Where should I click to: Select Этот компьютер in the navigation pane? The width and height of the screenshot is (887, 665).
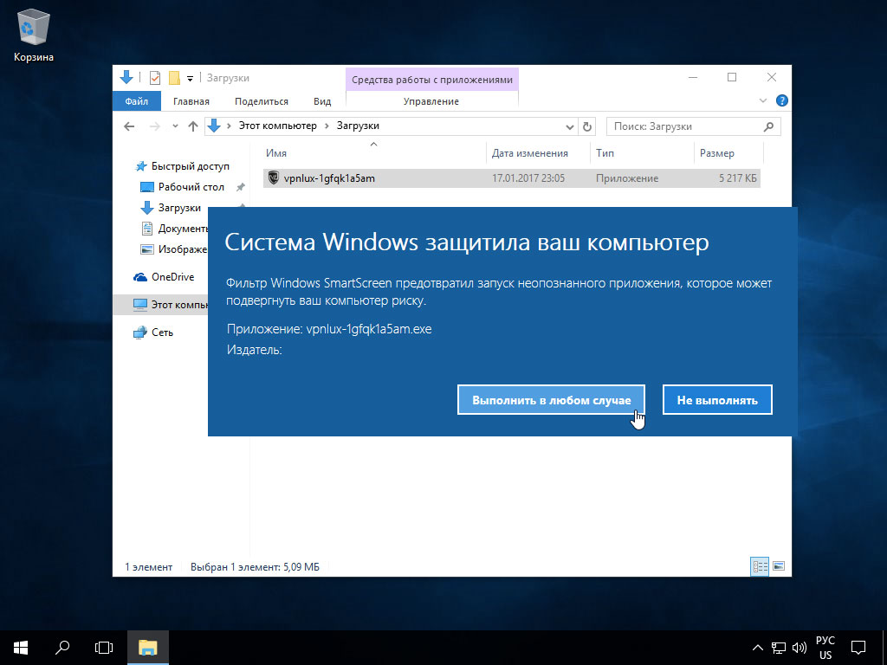(x=160, y=305)
